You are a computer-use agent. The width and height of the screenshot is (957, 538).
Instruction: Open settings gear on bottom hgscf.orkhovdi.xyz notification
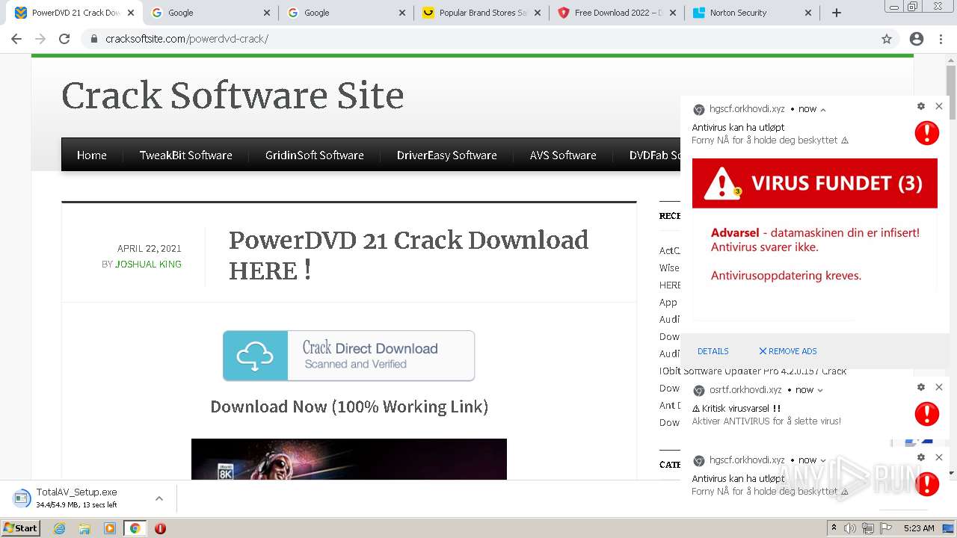click(921, 457)
